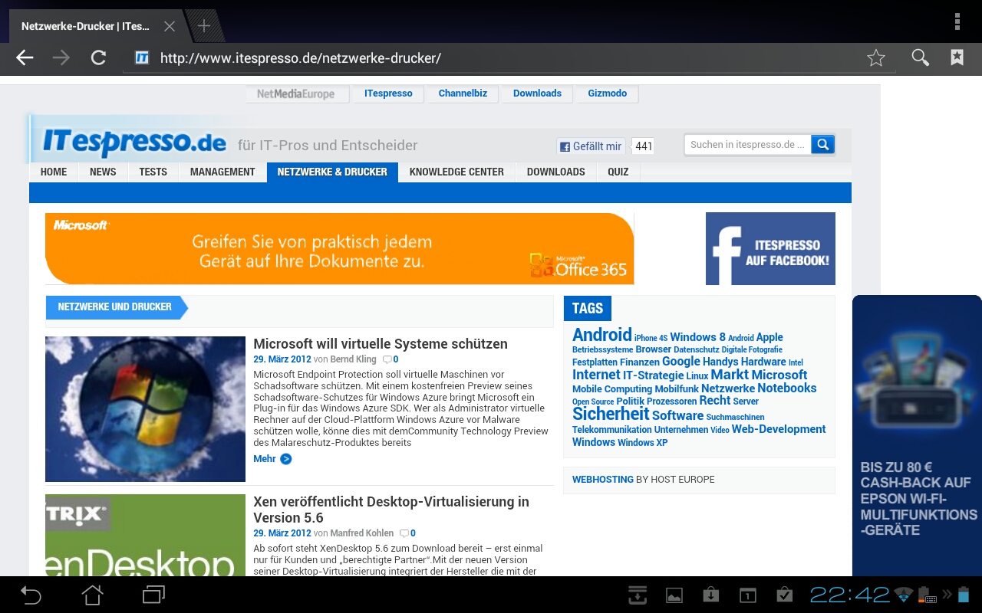Open the Windows logo article thumbnail
The width and height of the screenshot is (982, 613).
click(145, 409)
